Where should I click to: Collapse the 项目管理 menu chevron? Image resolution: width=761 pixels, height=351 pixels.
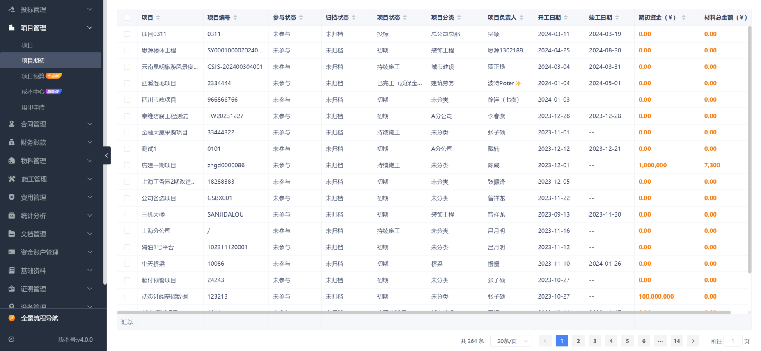[x=90, y=27]
